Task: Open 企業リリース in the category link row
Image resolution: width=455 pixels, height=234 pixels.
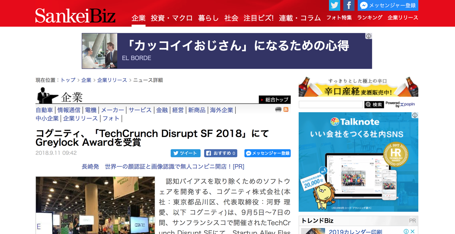Action: [81, 119]
